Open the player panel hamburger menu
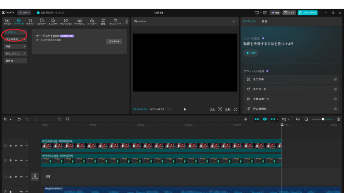This screenshot has width=344, height=193. [234, 21]
